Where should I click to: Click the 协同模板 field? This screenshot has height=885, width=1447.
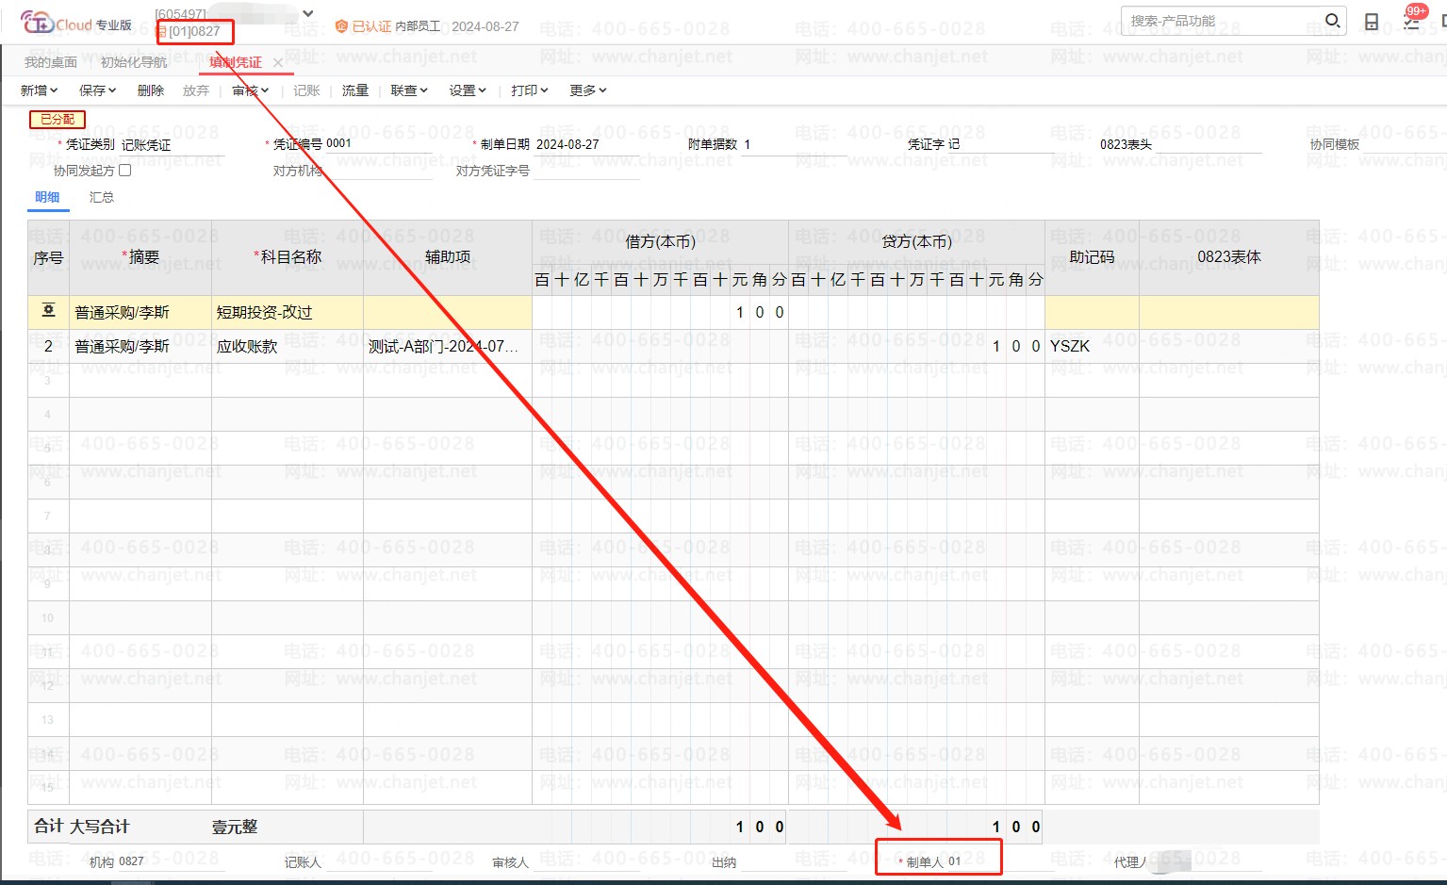pos(1404,144)
